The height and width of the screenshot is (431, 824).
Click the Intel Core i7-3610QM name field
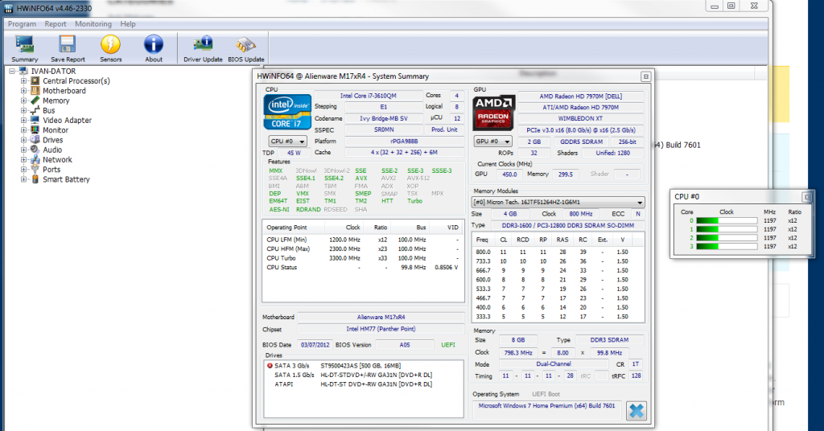pyautogui.click(x=369, y=96)
